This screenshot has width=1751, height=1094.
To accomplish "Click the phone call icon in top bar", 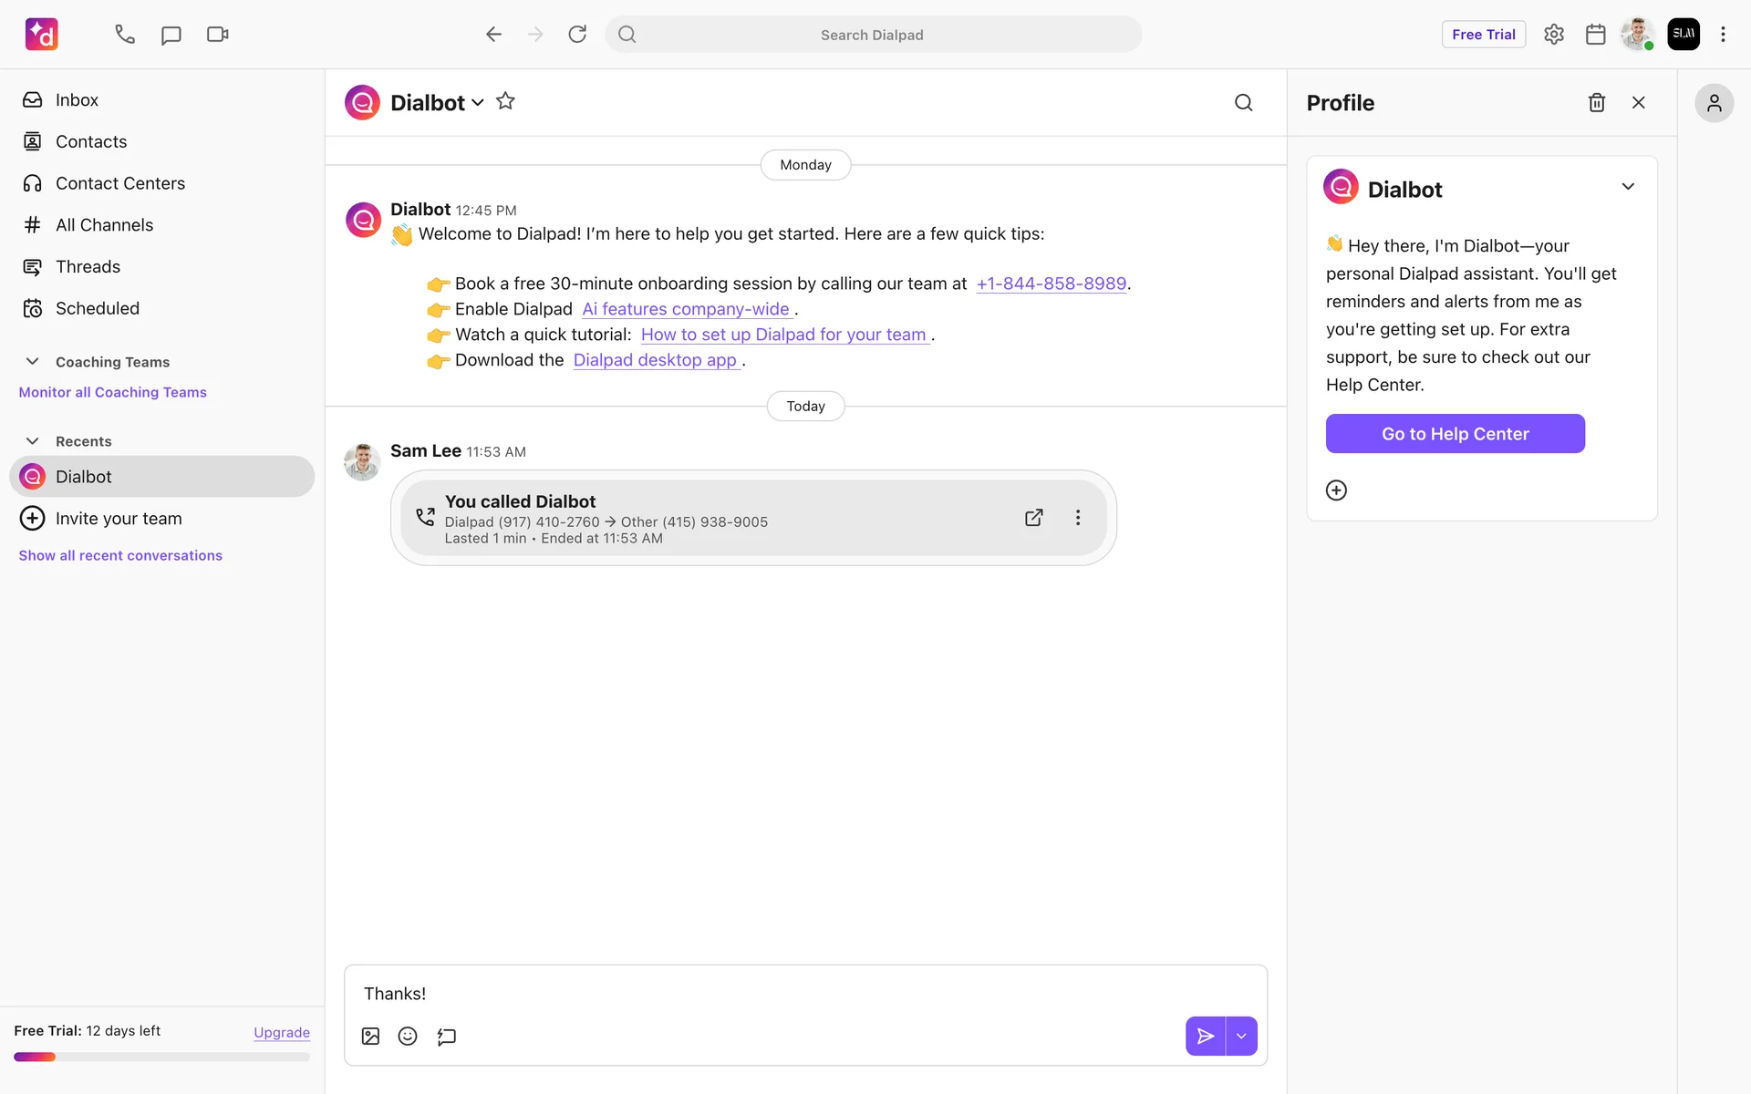I will point(125,35).
